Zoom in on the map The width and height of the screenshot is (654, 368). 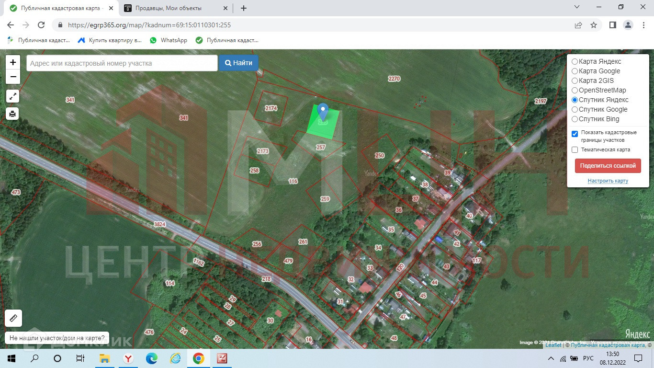tap(13, 62)
